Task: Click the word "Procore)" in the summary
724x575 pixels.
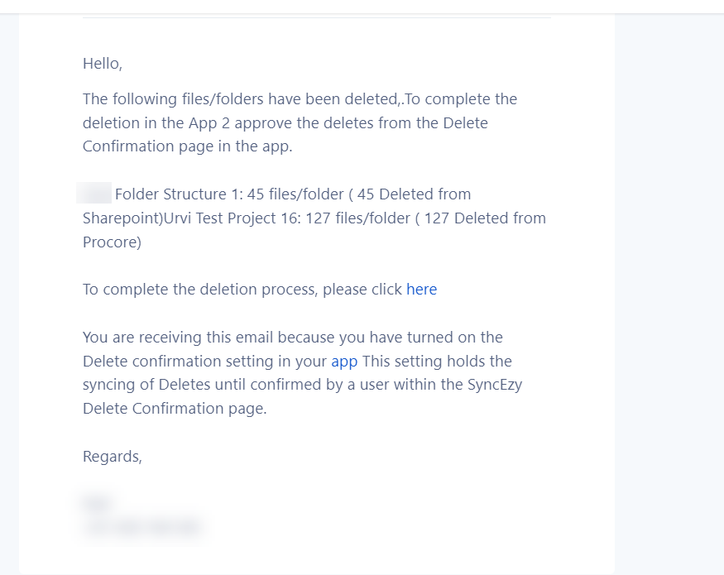Action: 112,242
